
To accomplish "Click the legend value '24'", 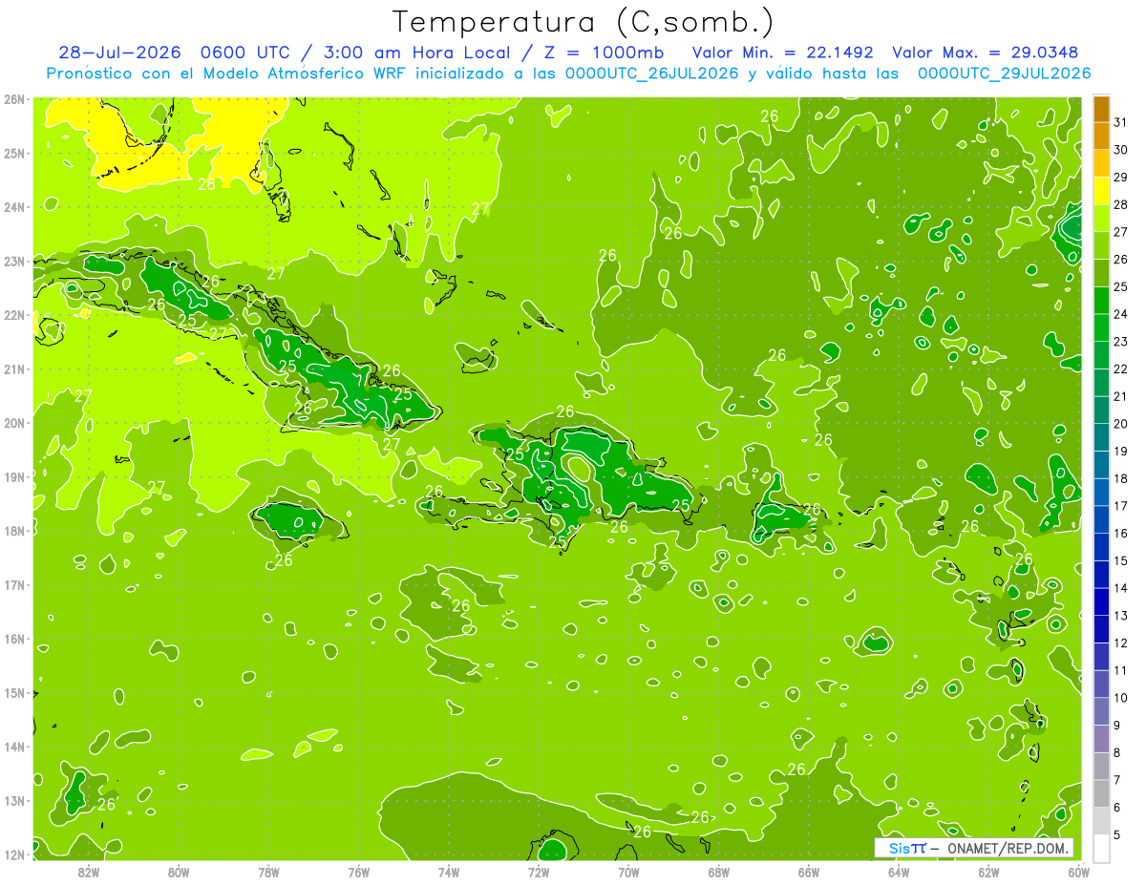I will [x=1121, y=314].
